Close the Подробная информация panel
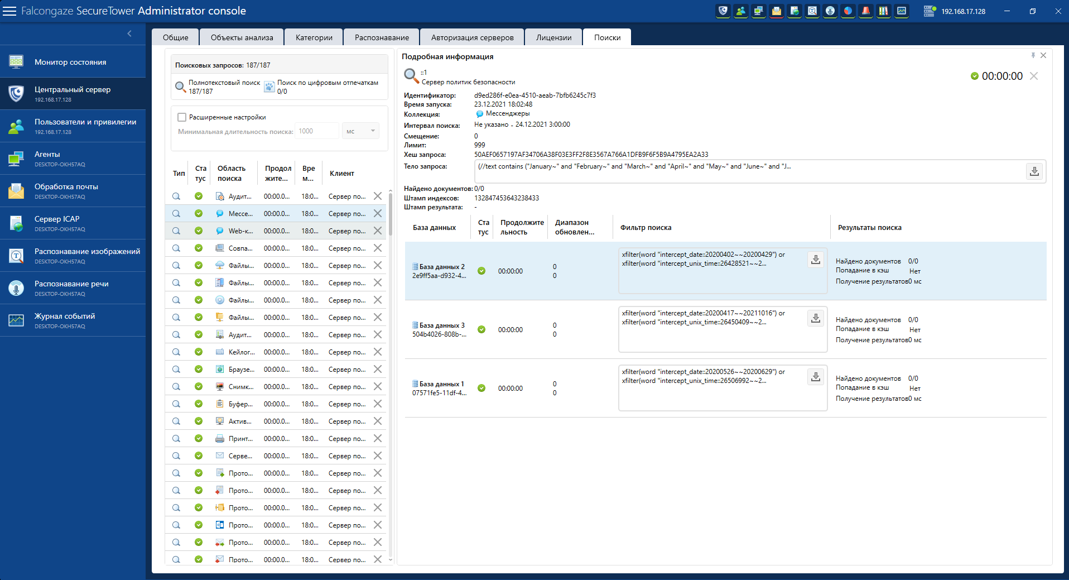Viewport: 1069px width, 580px height. pos(1043,55)
